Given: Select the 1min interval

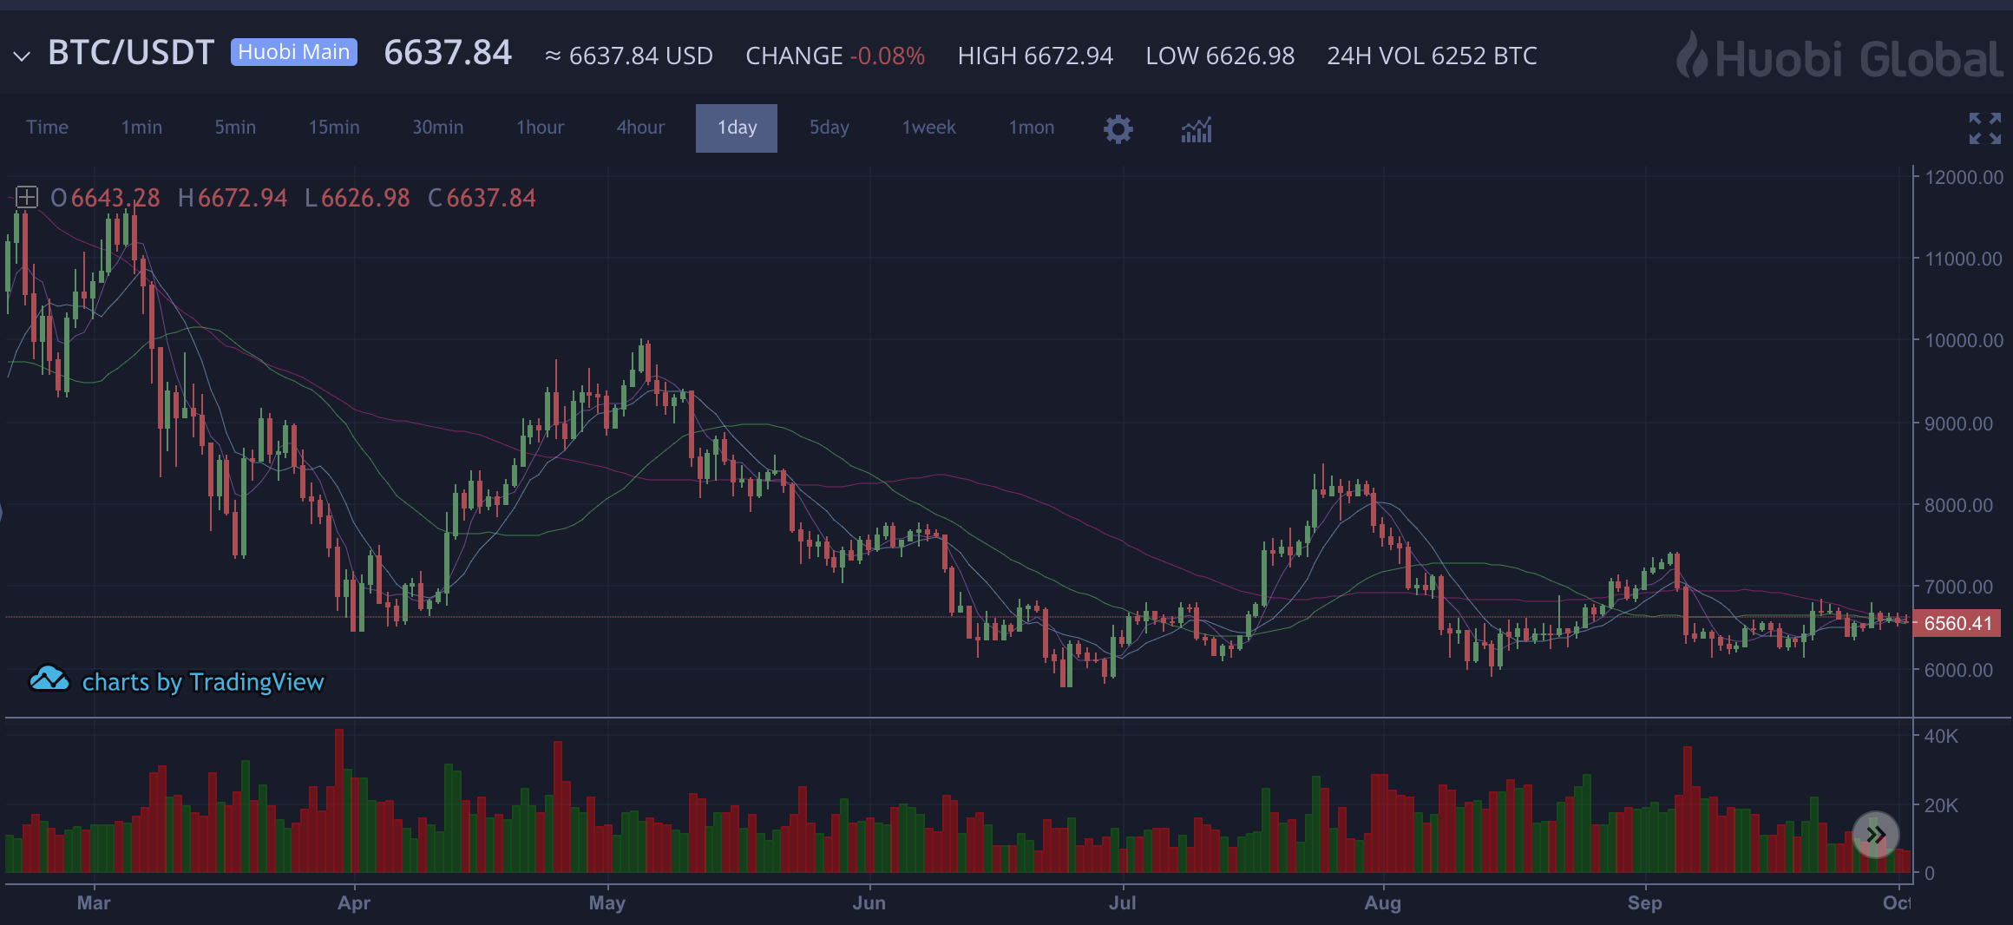Looking at the screenshot, I should pos(141,128).
